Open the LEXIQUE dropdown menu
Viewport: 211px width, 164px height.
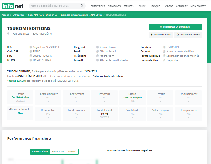(x=156, y=6)
